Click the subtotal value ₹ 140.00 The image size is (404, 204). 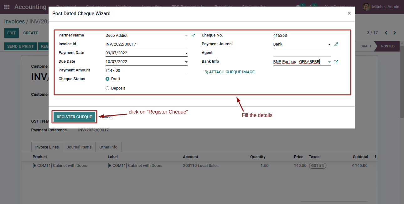(x=360, y=166)
